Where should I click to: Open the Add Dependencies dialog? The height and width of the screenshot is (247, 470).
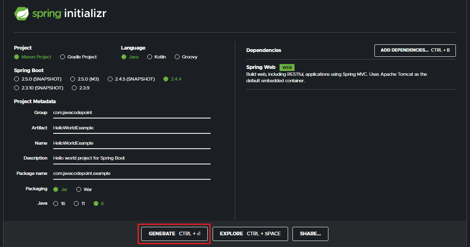[415, 50]
